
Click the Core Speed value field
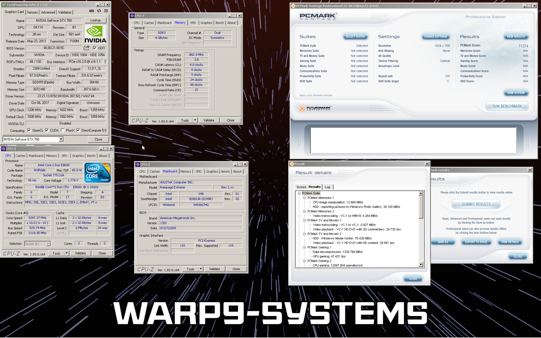click(x=37, y=218)
